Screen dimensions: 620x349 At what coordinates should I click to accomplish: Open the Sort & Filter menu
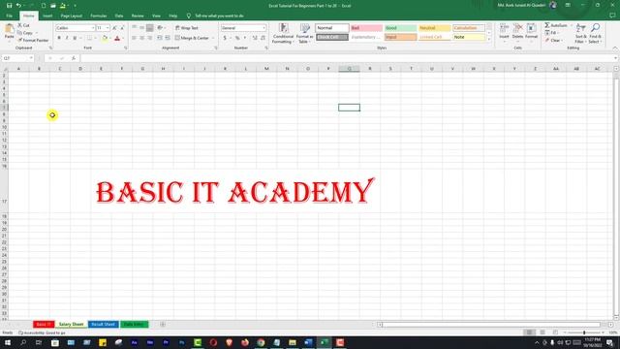581,33
